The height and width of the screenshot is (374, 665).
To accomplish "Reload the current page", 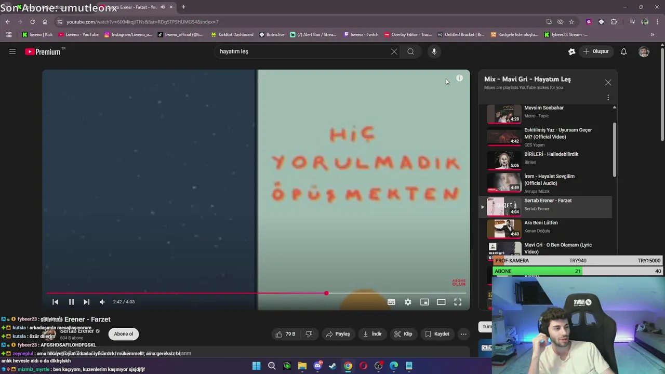I will click(x=32, y=22).
